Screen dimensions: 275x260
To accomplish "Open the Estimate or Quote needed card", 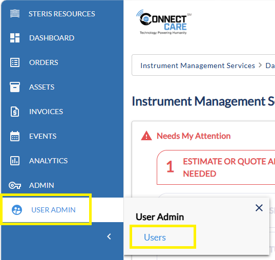I will click(216, 167).
